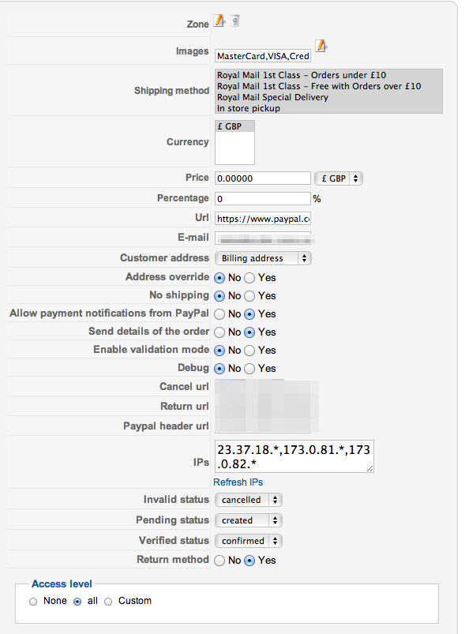Set No shipping to Yes
Image resolution: width=465 pixels, height=634 pixels.
[x=250, y=296]
